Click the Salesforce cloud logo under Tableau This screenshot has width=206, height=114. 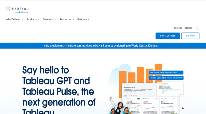[19, 12]
